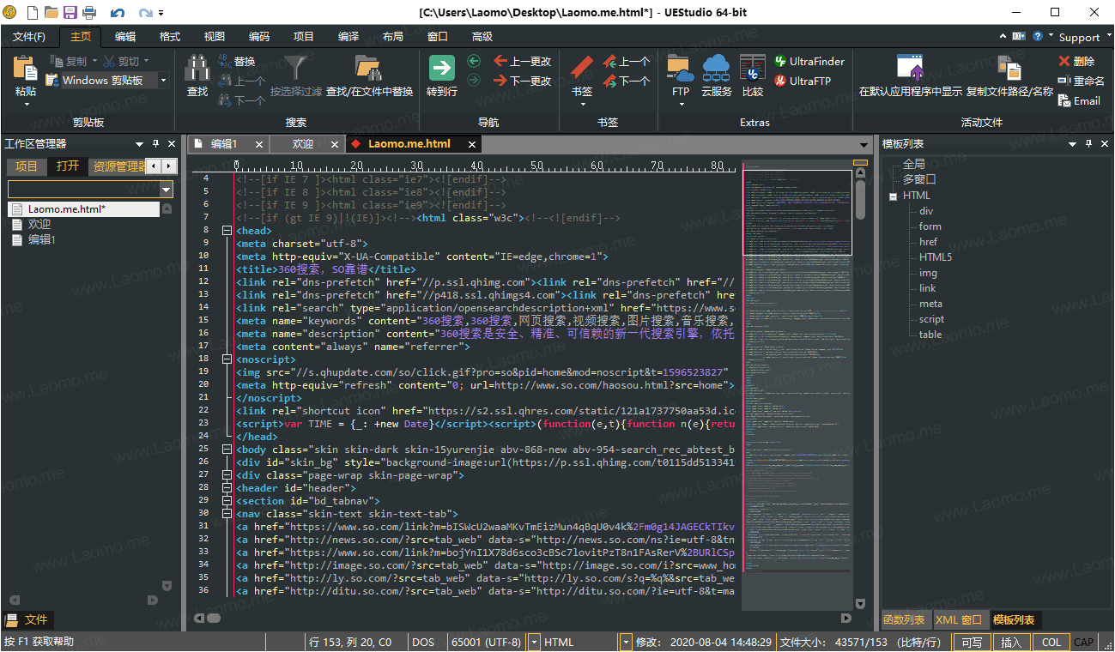Switch to the 高级 ribbon tab
The width and height of the screenshot is (1115, 652).
click(482, 36)
